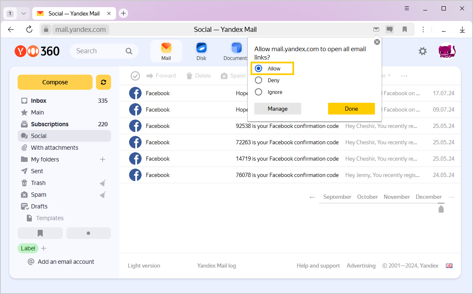Open the three-dots more actions menu in toolbar
Image resolution: width=473 pixels, height=294 pixels.
coord(404,76)
